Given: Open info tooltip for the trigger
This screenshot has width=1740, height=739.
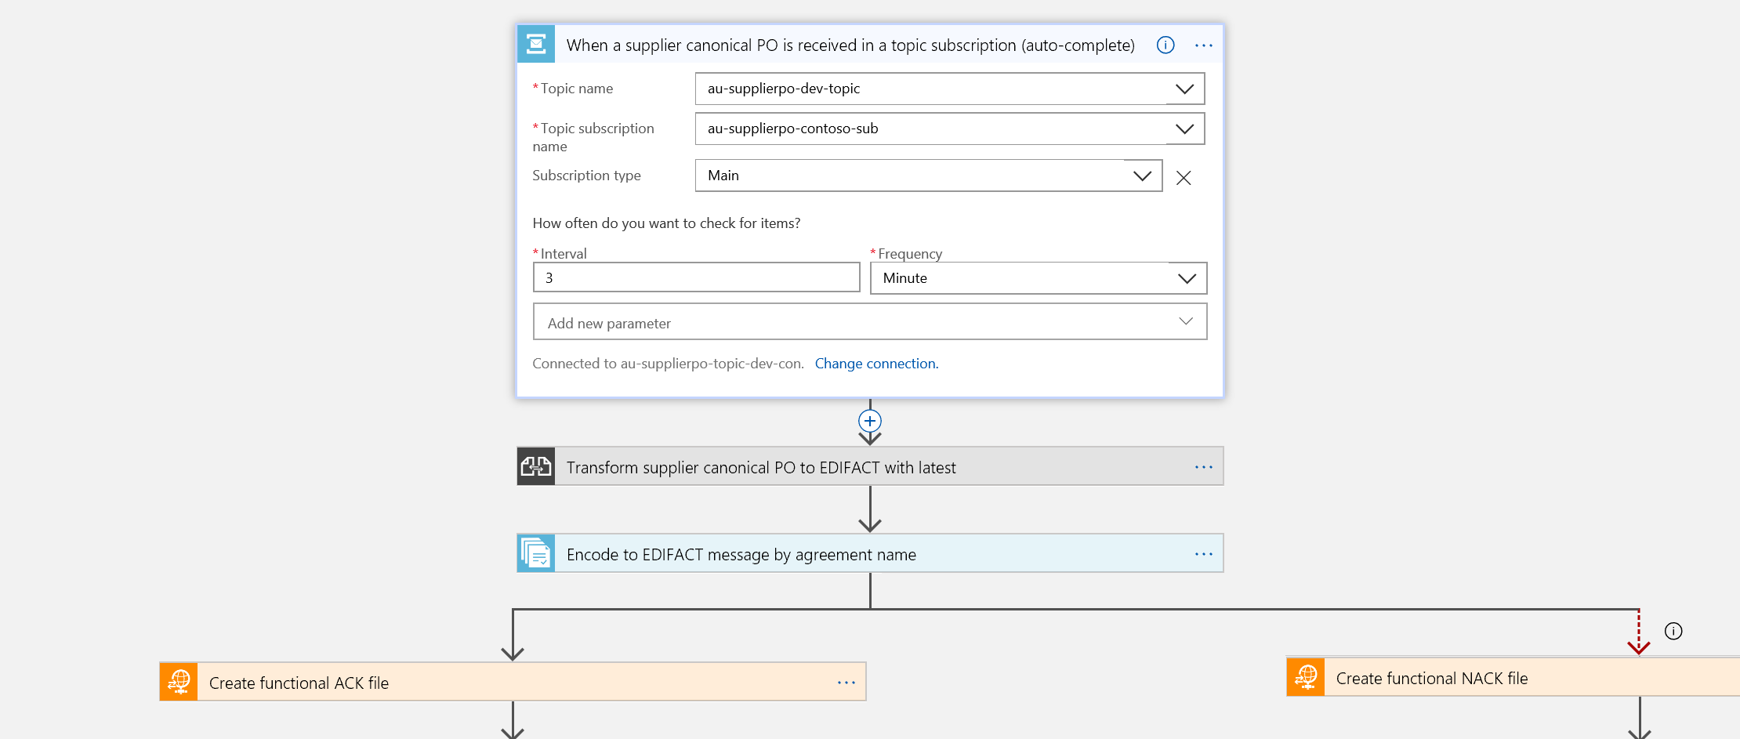Looking at the screenshot, I should [1165, 45].
